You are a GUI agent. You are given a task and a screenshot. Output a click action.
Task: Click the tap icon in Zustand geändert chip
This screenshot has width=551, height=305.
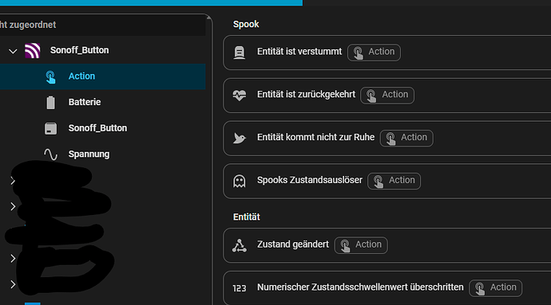pos(345,245)
